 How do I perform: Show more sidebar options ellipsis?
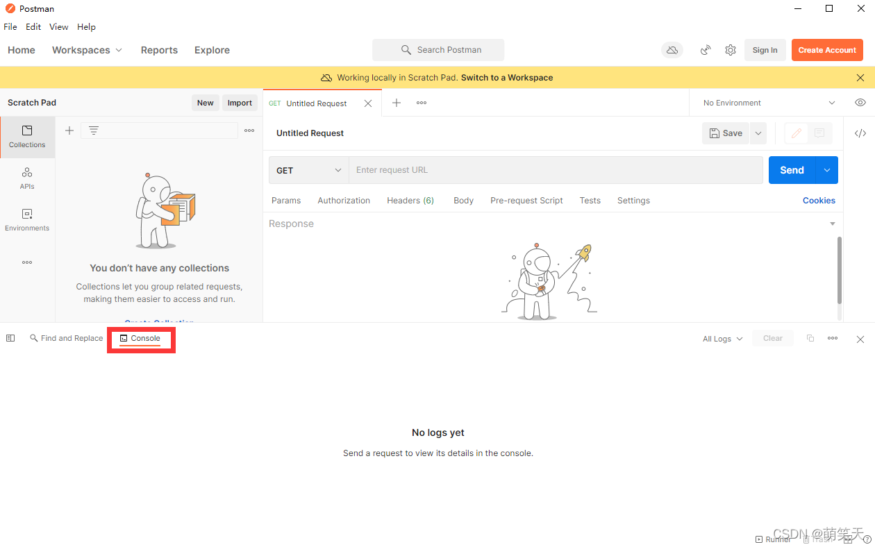[x=27, y=262]
